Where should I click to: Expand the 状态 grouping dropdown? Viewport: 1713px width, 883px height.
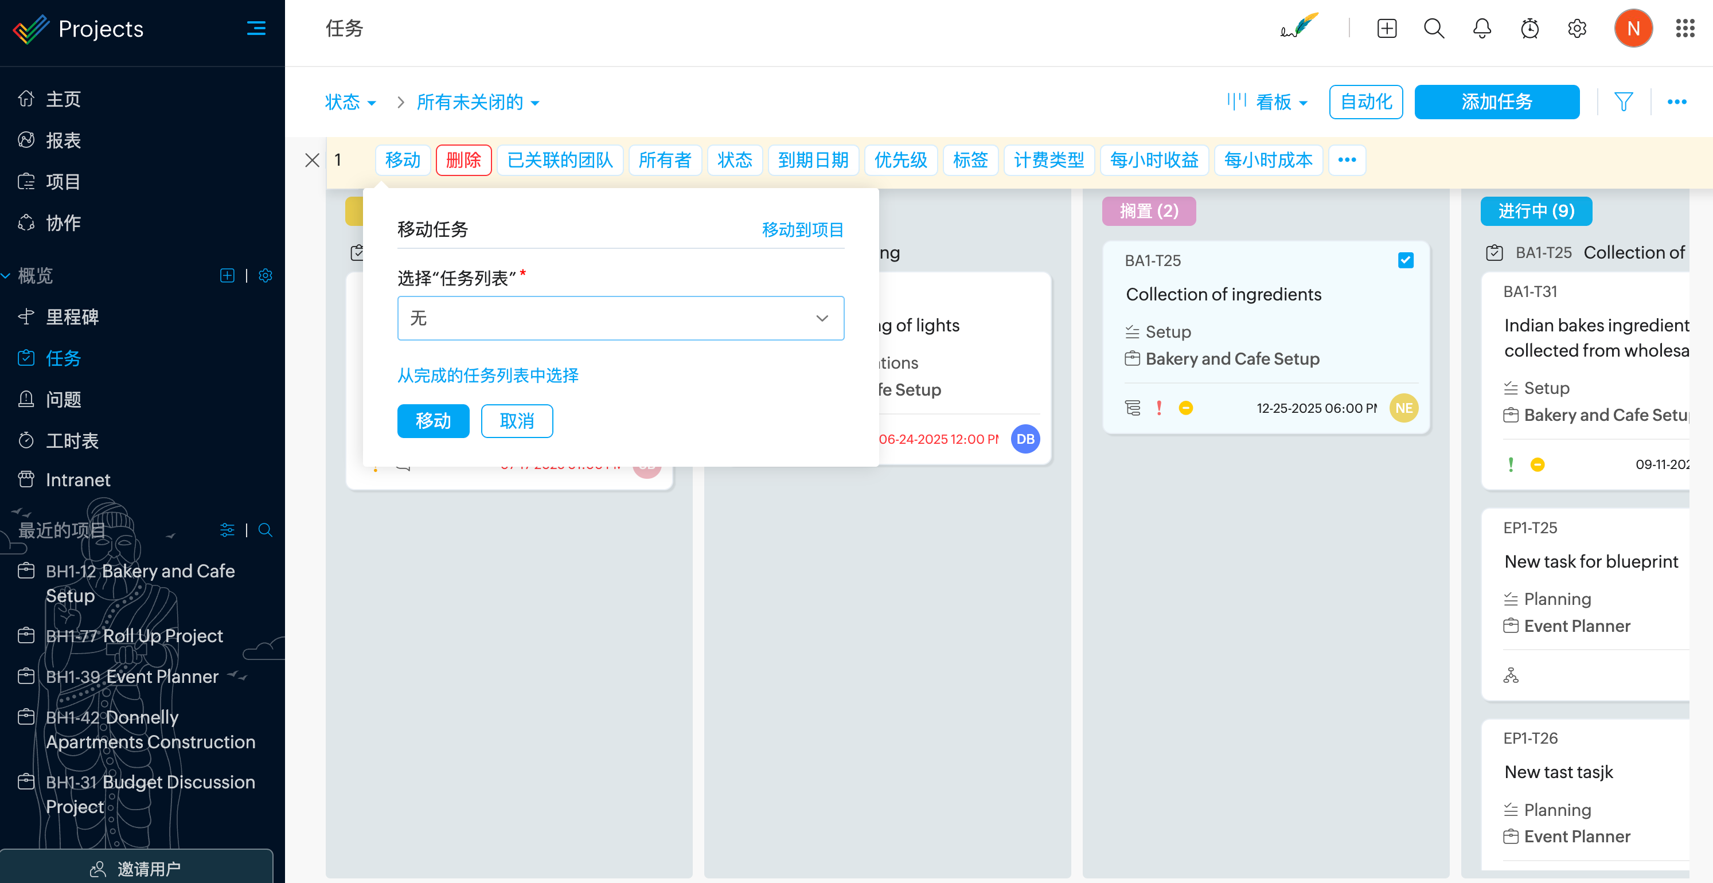(350, 101)
